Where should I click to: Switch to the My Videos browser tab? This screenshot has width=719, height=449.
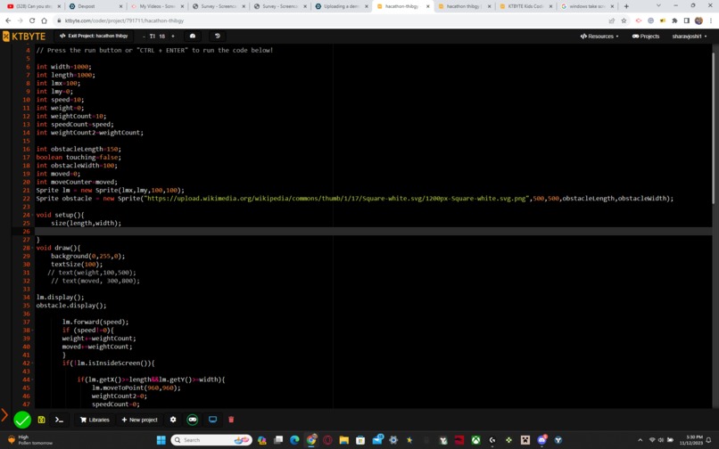[157, 6]
